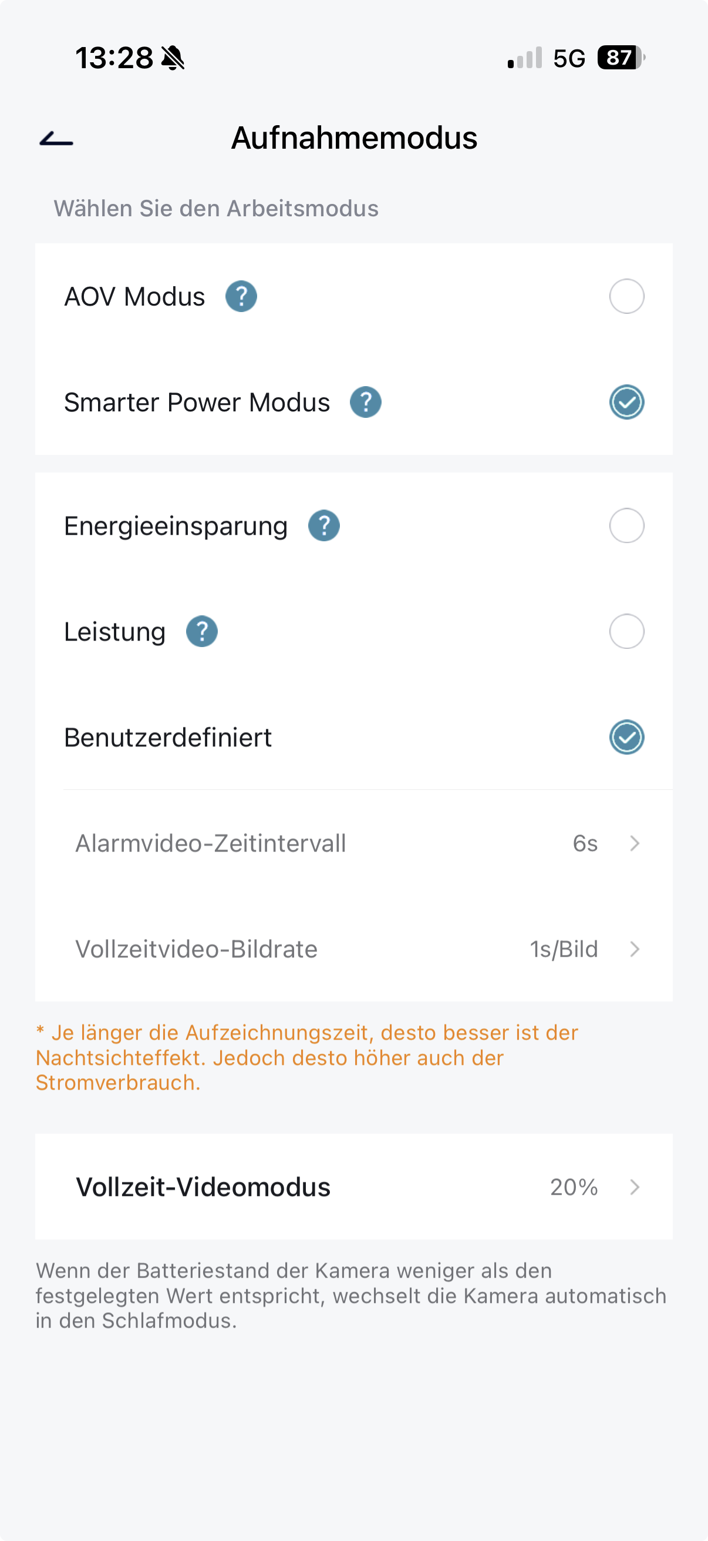
Task: Tap the cellular signal bars icon
Action: coord(525,58)
